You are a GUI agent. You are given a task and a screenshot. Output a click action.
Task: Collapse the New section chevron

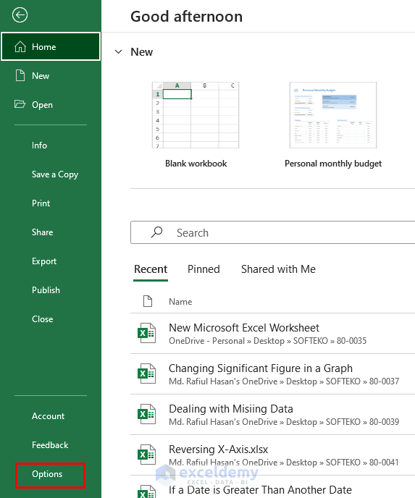(118, 52)
